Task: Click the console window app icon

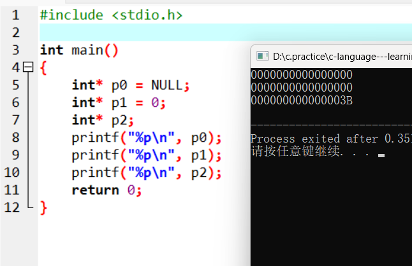Action: point(262,56)
